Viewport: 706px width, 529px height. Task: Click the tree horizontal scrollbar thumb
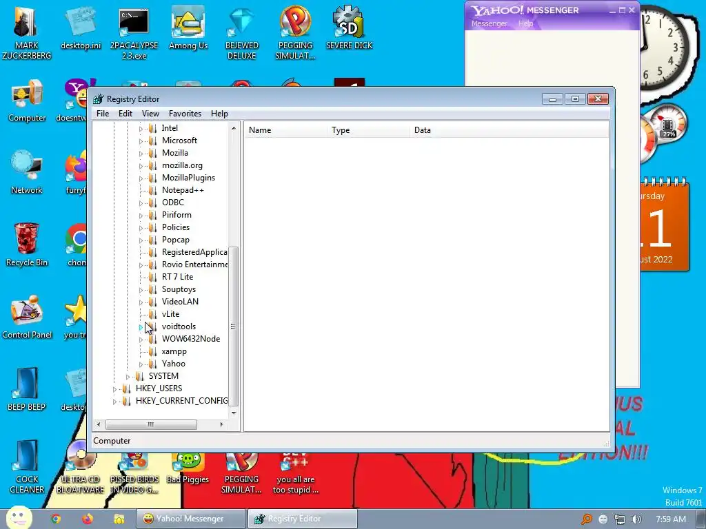151,424
